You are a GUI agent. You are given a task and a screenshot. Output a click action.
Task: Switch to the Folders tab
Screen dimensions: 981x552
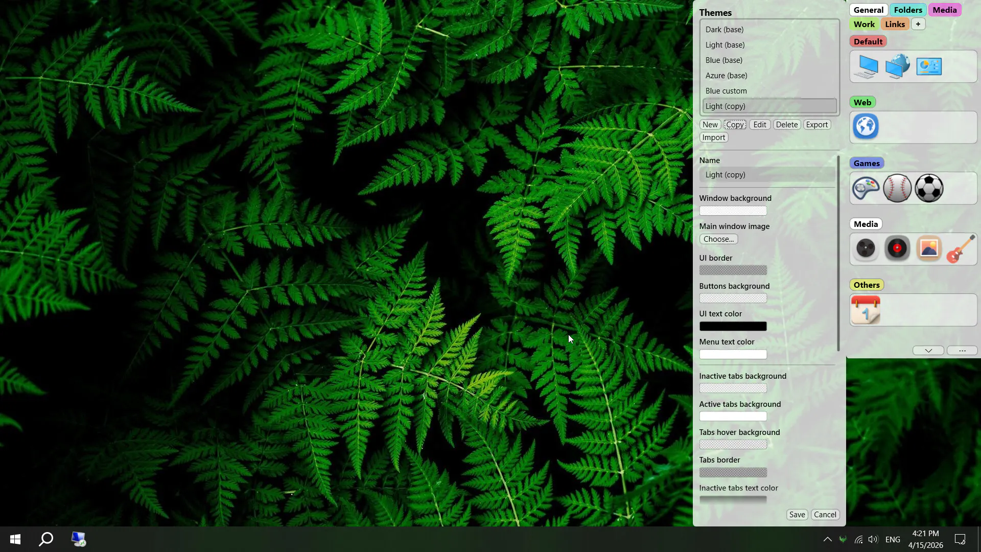[x=908, y=10]
